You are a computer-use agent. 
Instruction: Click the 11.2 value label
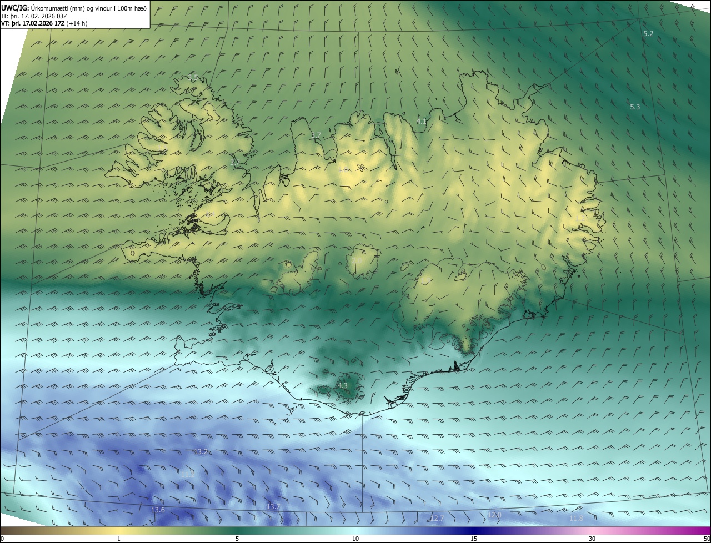(188, 474)
